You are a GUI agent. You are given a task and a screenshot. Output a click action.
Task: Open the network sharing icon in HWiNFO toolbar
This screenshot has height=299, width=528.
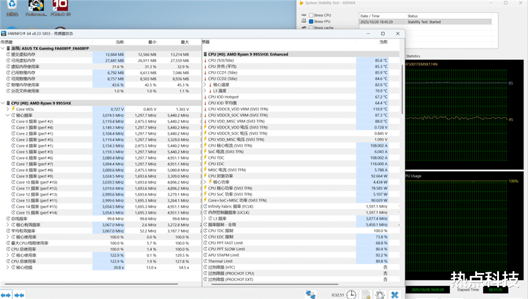311,294
